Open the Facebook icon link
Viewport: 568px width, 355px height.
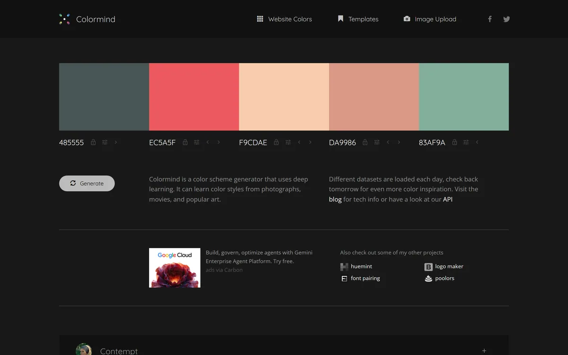coord(490,19)
